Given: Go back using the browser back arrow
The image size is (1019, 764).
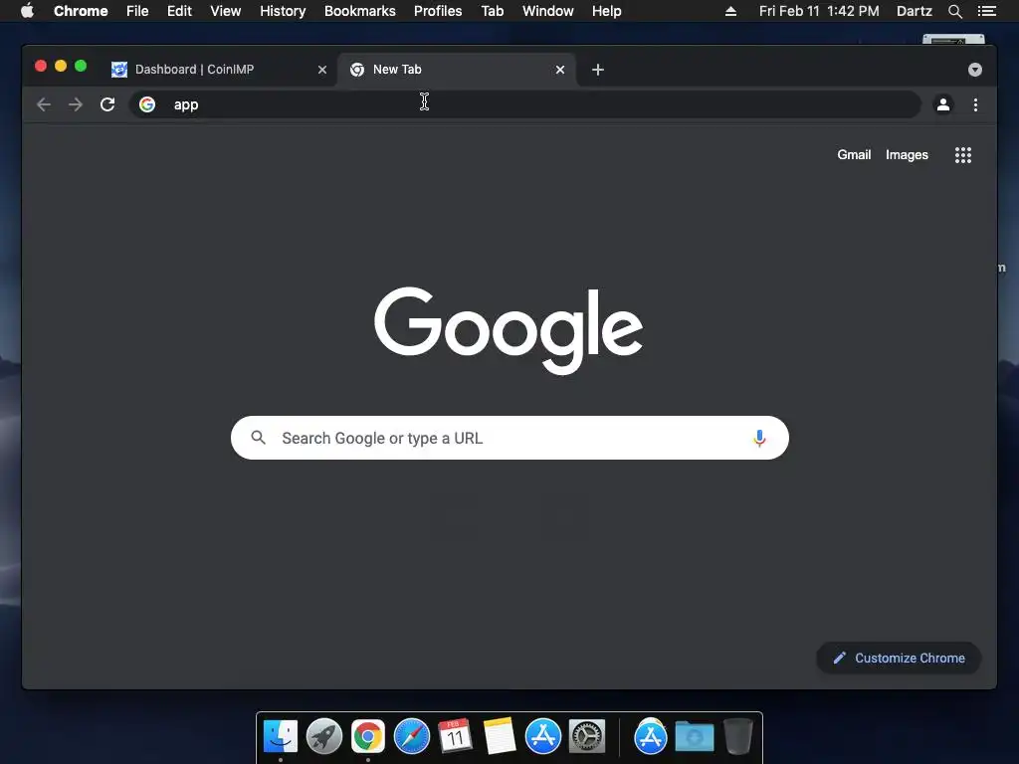Looking at the screenshot, I should tap(44, 104).
